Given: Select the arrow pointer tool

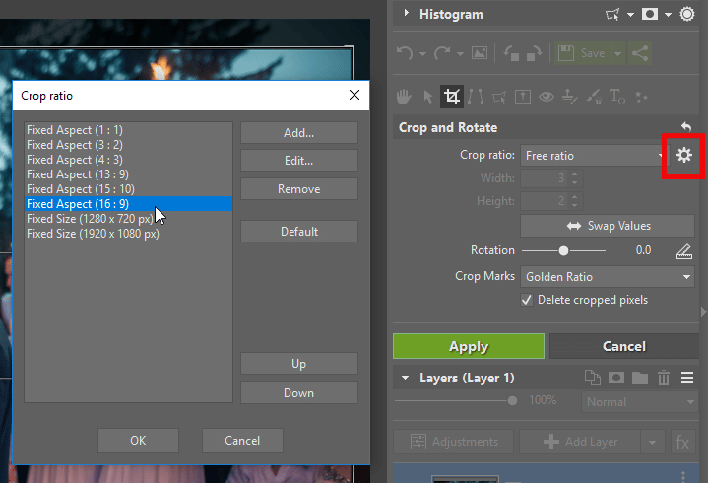Looking at the screenshot, I should (427, 97).
